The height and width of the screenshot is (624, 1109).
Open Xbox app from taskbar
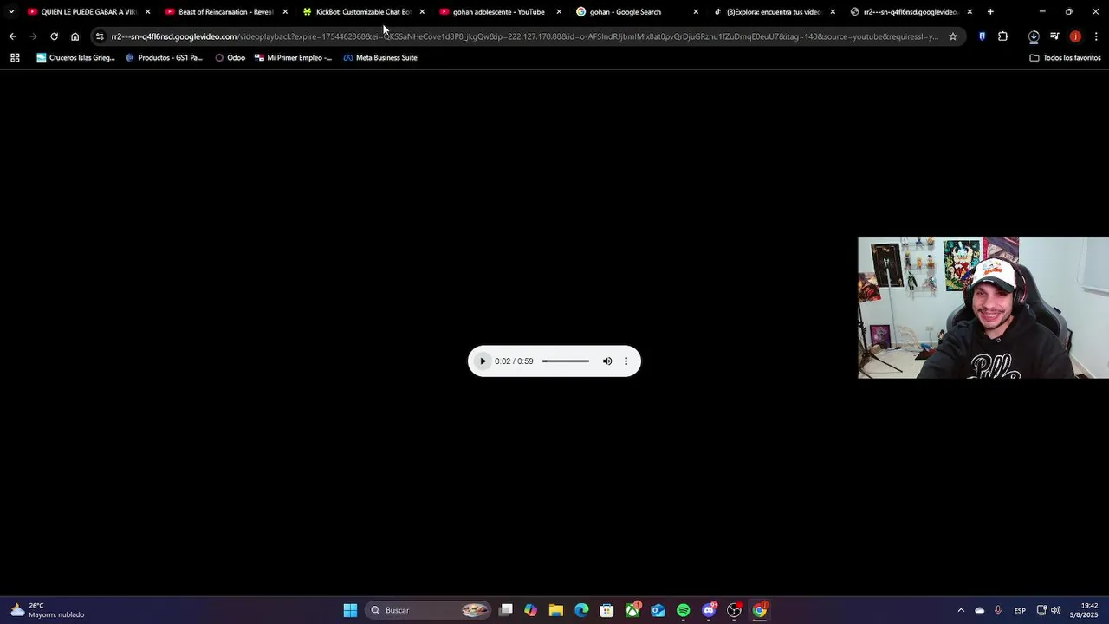(632, 610)
